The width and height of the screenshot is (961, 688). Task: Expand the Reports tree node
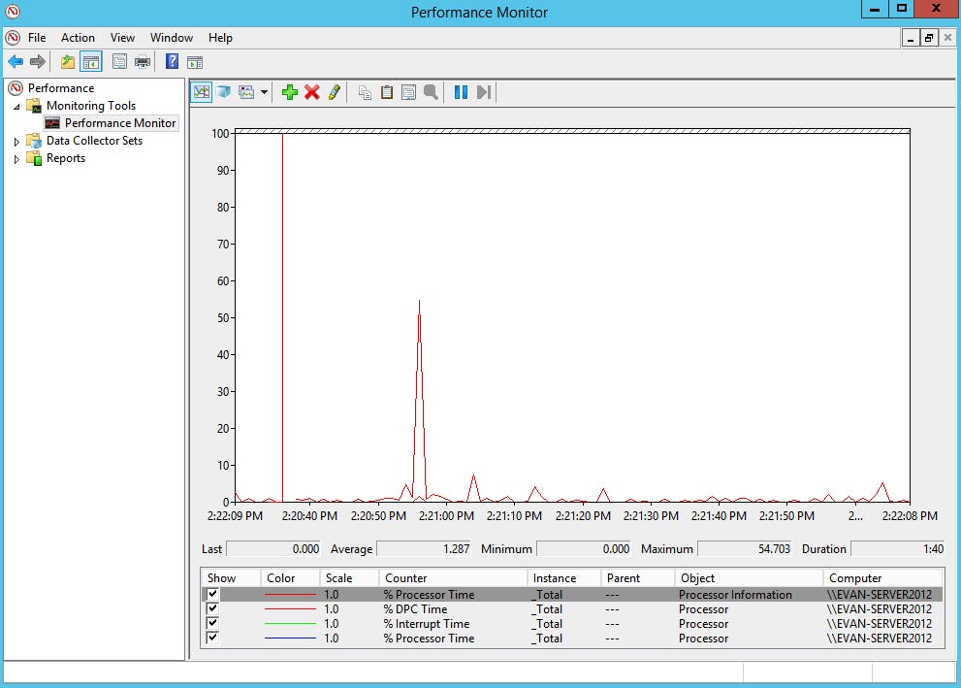pyautogui.click(x=16, y=157)
